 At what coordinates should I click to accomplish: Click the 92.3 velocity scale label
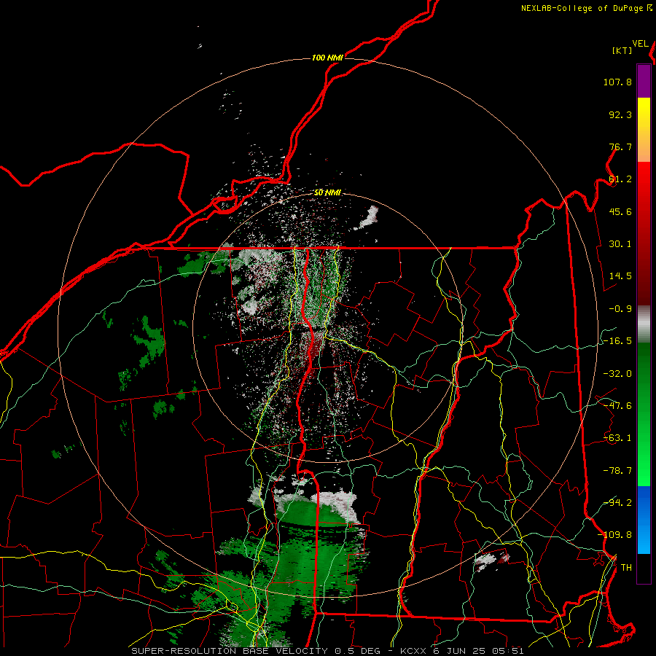click(620, 114)
